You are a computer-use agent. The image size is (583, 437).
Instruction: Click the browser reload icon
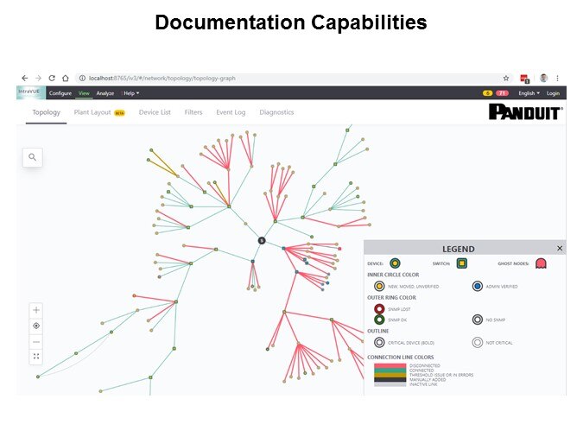pos(52,78)
